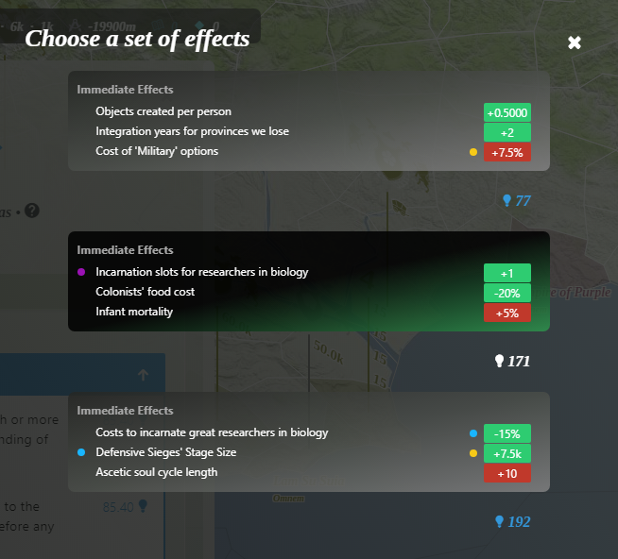Click the blue dot beside the -15% value
This screenshot has width=618, height=559.
[x=472, y=433]
